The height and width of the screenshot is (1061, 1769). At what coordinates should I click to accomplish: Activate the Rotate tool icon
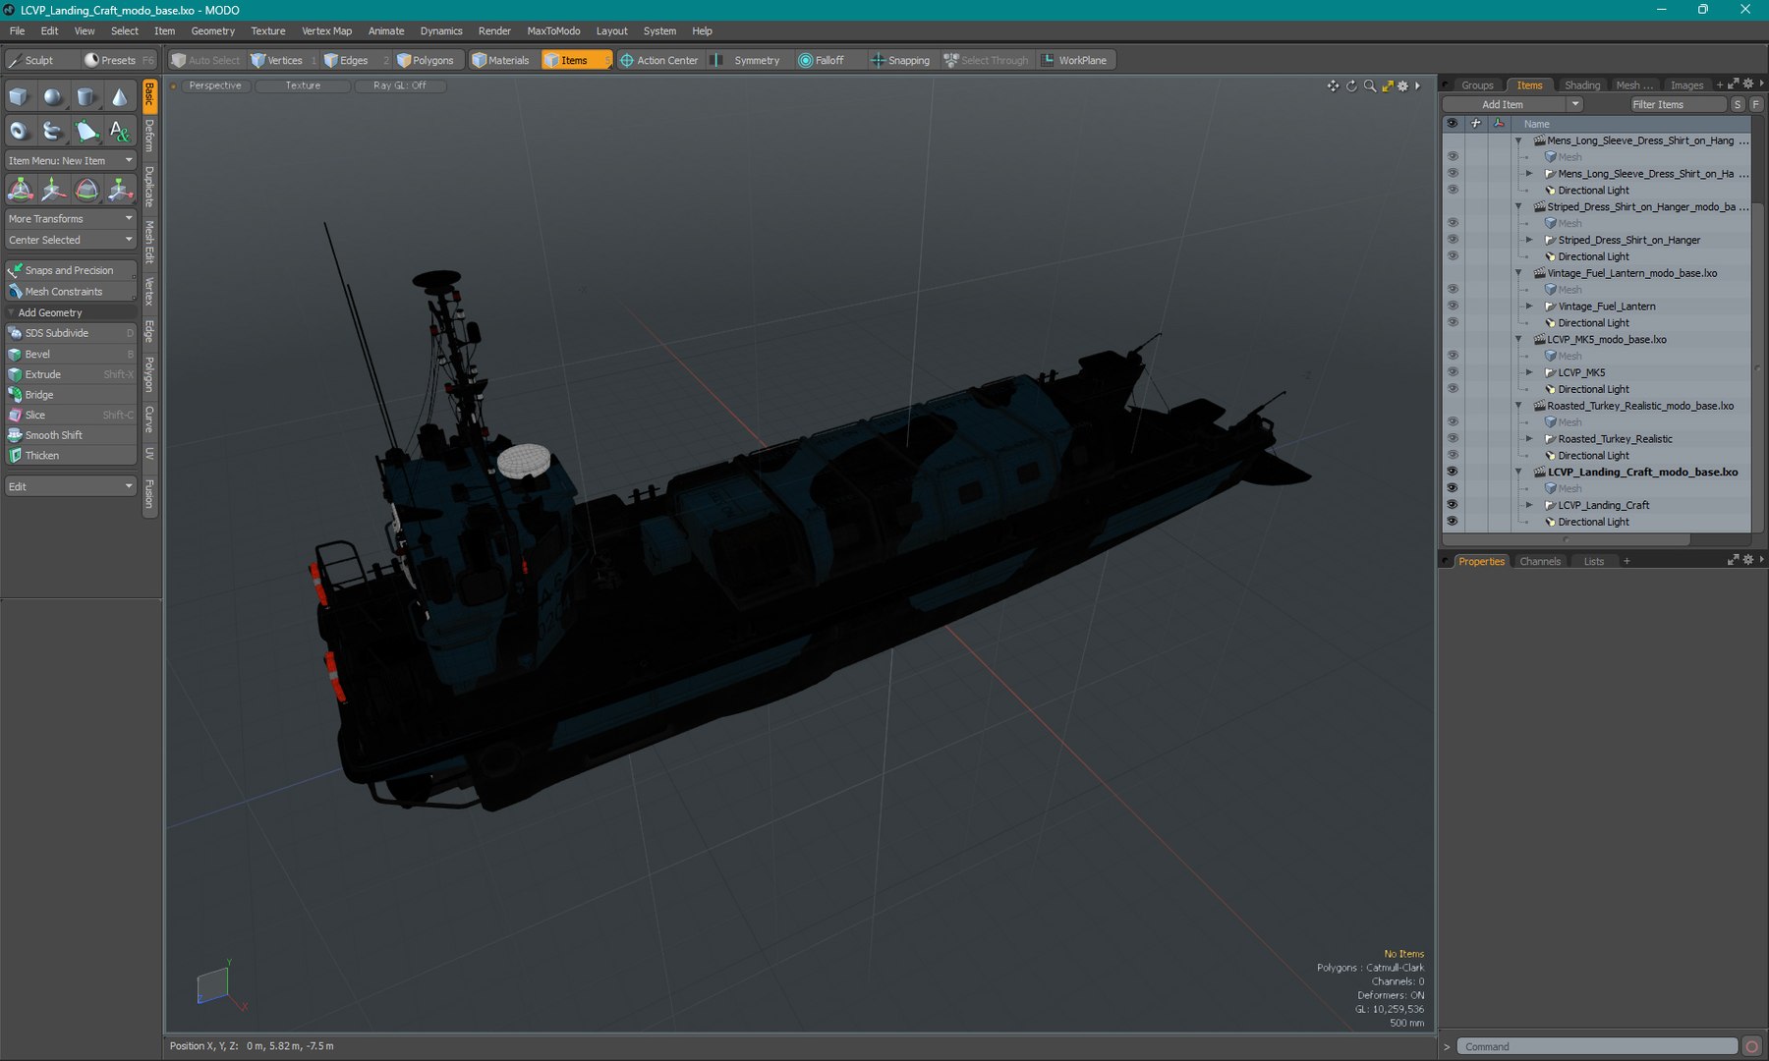[86, 190]
